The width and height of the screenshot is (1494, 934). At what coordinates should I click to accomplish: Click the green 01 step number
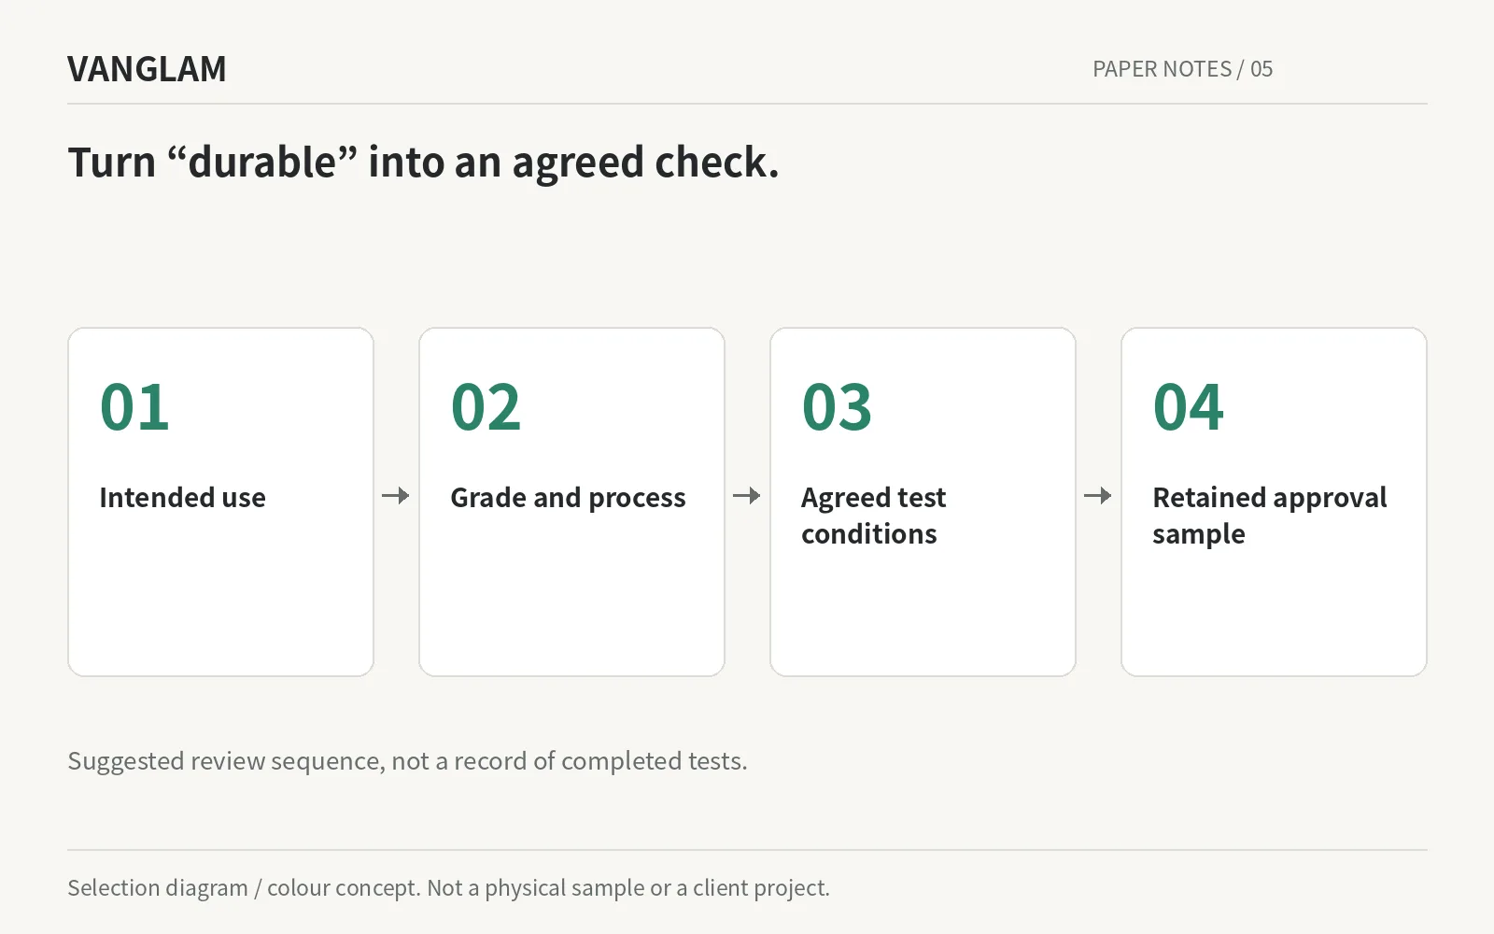tap(134, 407)
